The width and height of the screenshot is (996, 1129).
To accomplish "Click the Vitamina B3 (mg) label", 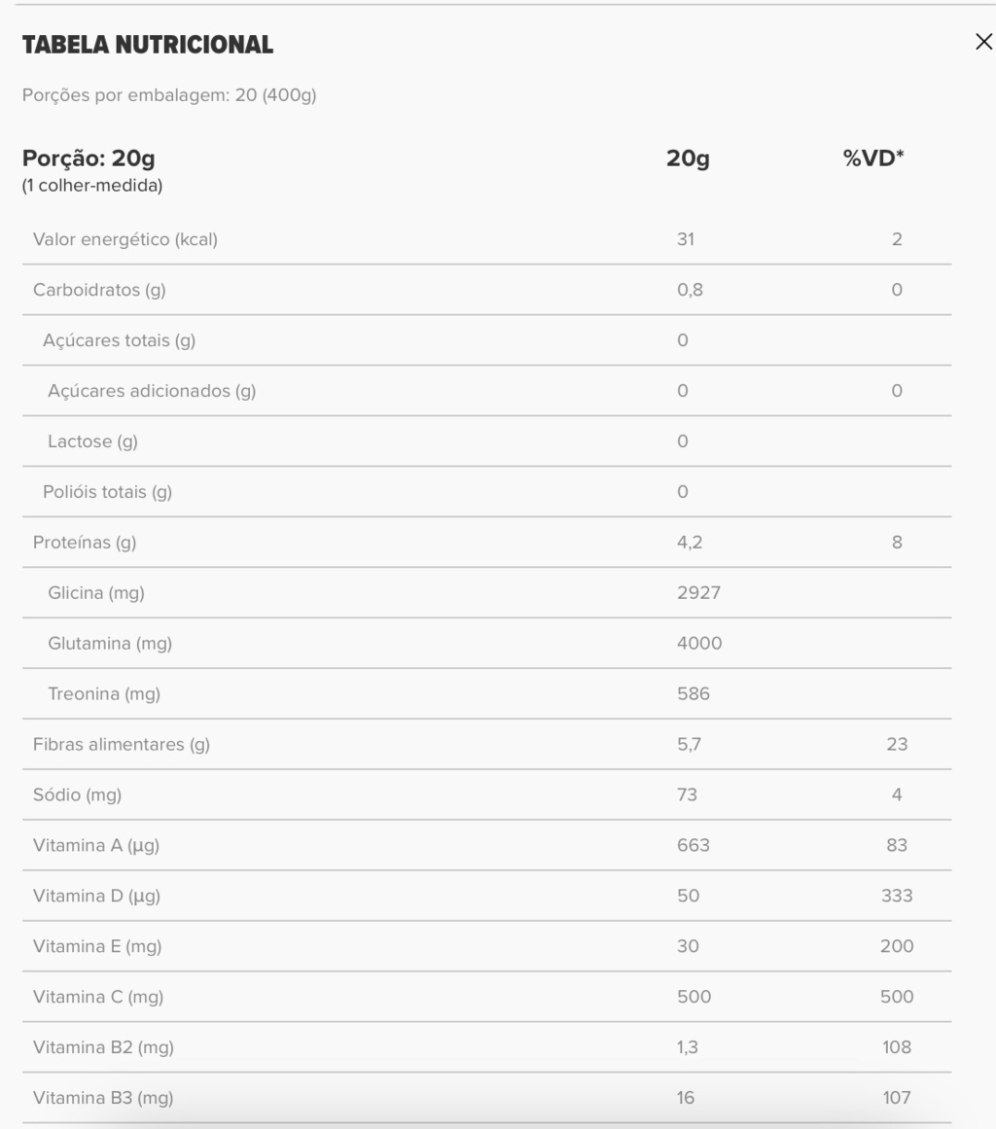I will click(x=103, y=1097).
